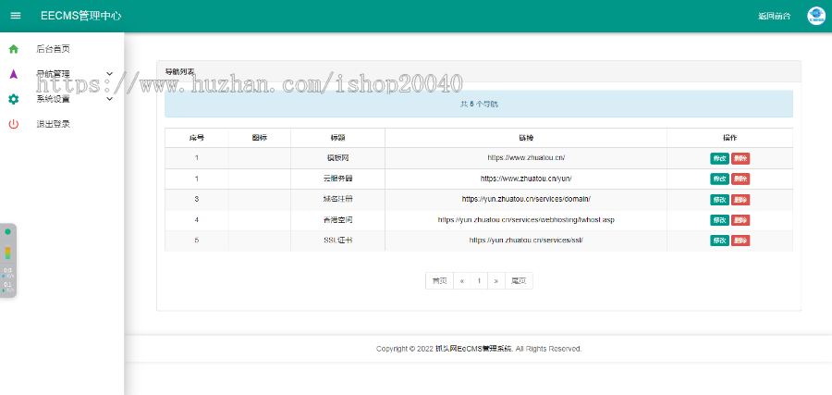Click the 导航列表 panel heading
832x395 pixels.
click(179, 71)
